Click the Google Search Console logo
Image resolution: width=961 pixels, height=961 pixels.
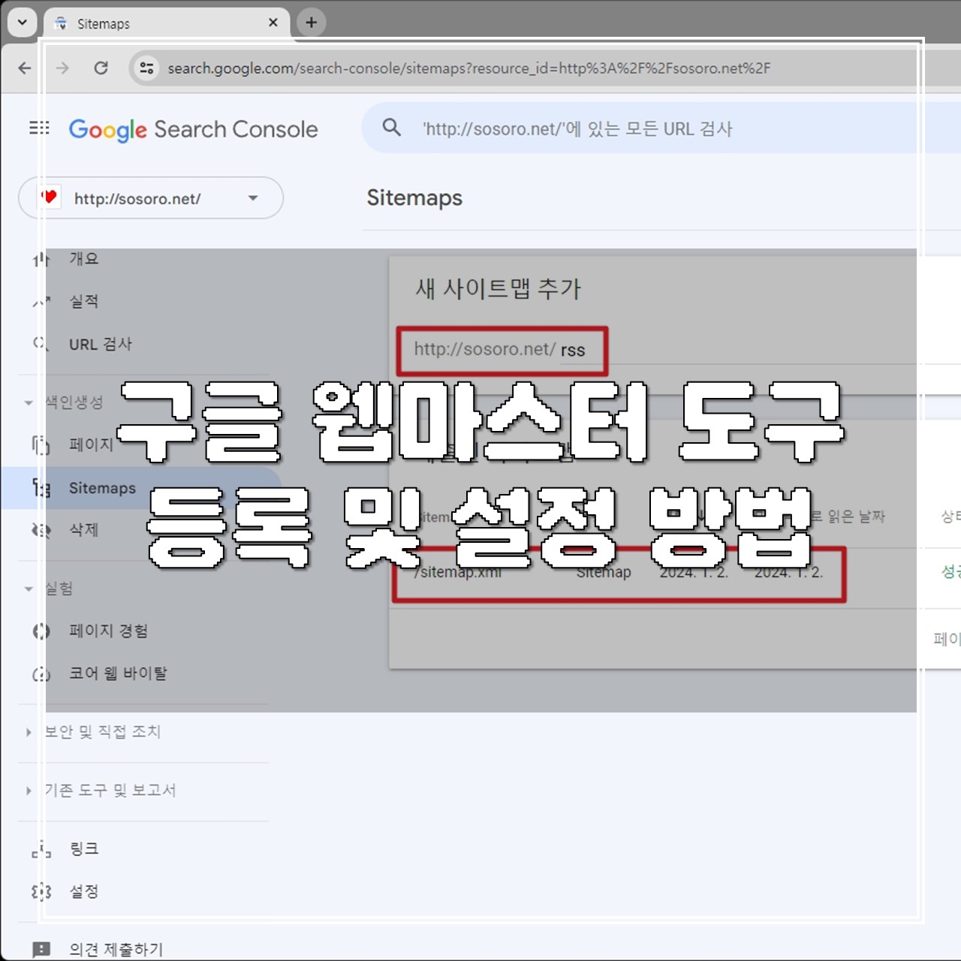194,129
